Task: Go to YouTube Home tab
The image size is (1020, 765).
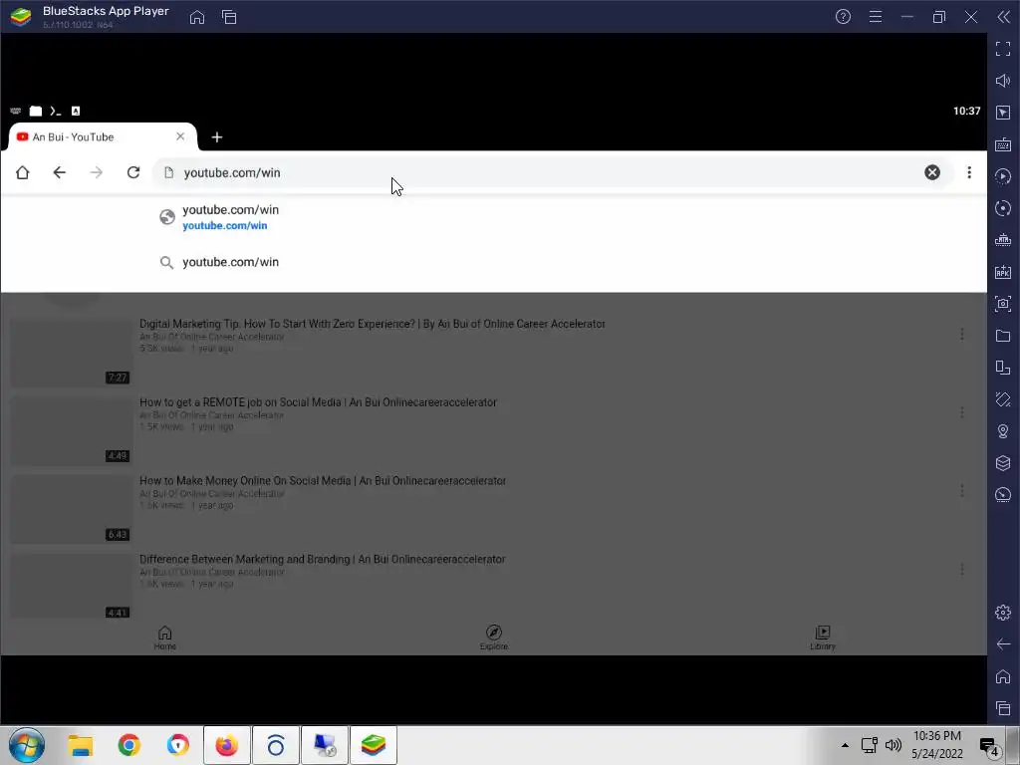Action: pyautogui.click(x=164, y=637)
